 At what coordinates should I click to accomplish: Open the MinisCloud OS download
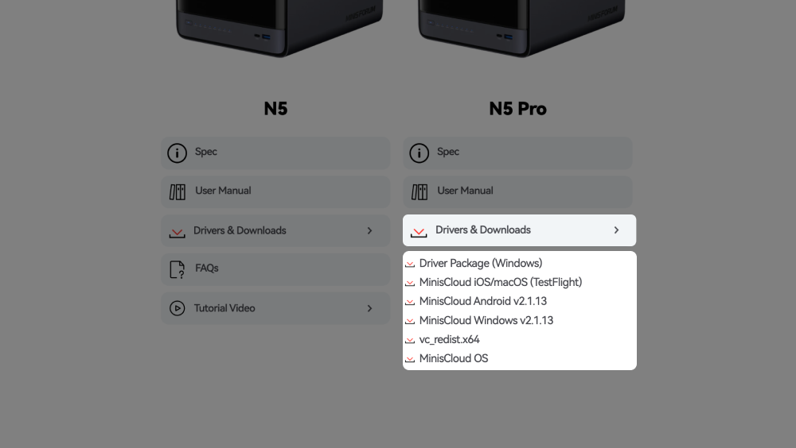pyautogui.click(x=453, y=358)
